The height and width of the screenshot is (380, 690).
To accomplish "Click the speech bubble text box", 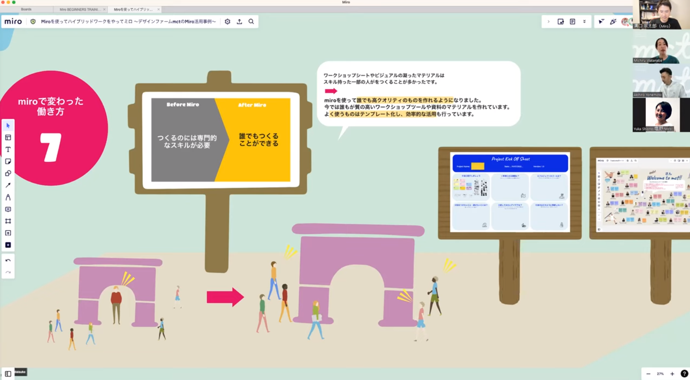I will (418, 94).
